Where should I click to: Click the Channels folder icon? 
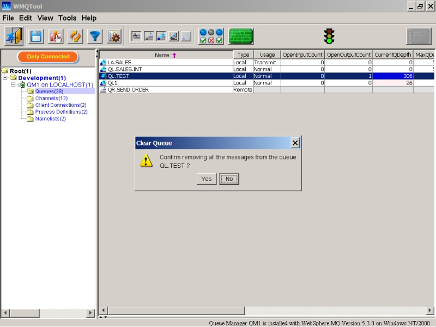pyautogui.click(x=30, y=98)
